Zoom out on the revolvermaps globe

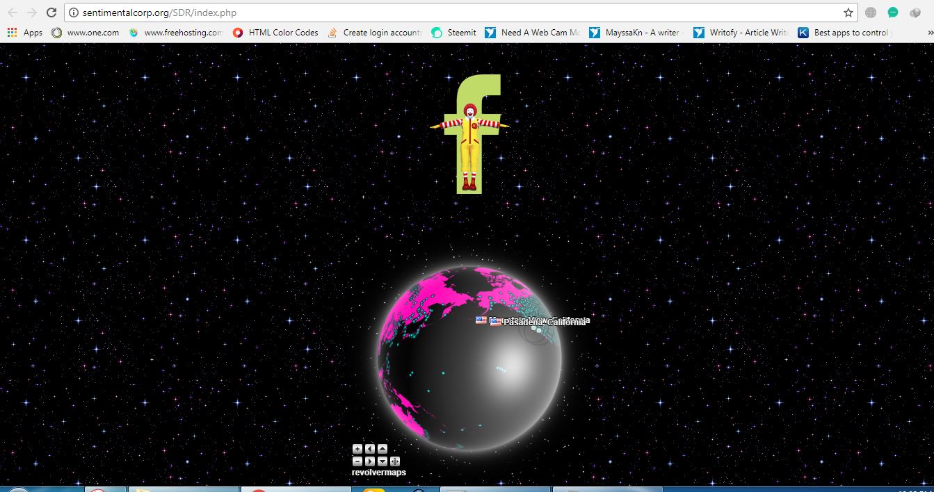(357, 461)
